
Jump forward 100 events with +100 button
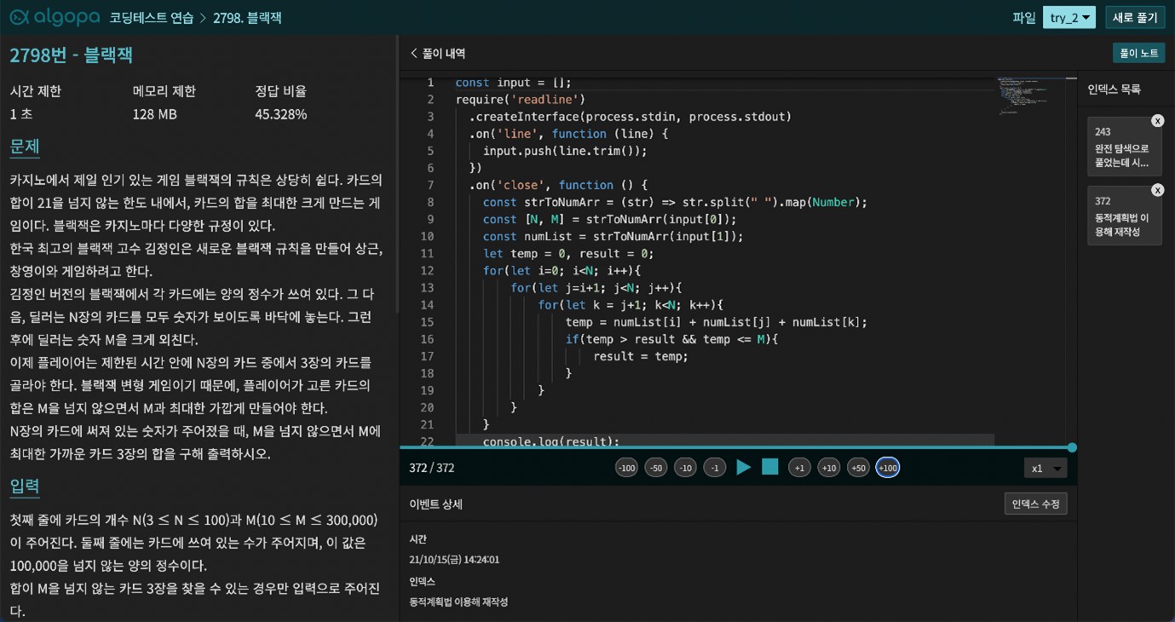tap(887, 468)
